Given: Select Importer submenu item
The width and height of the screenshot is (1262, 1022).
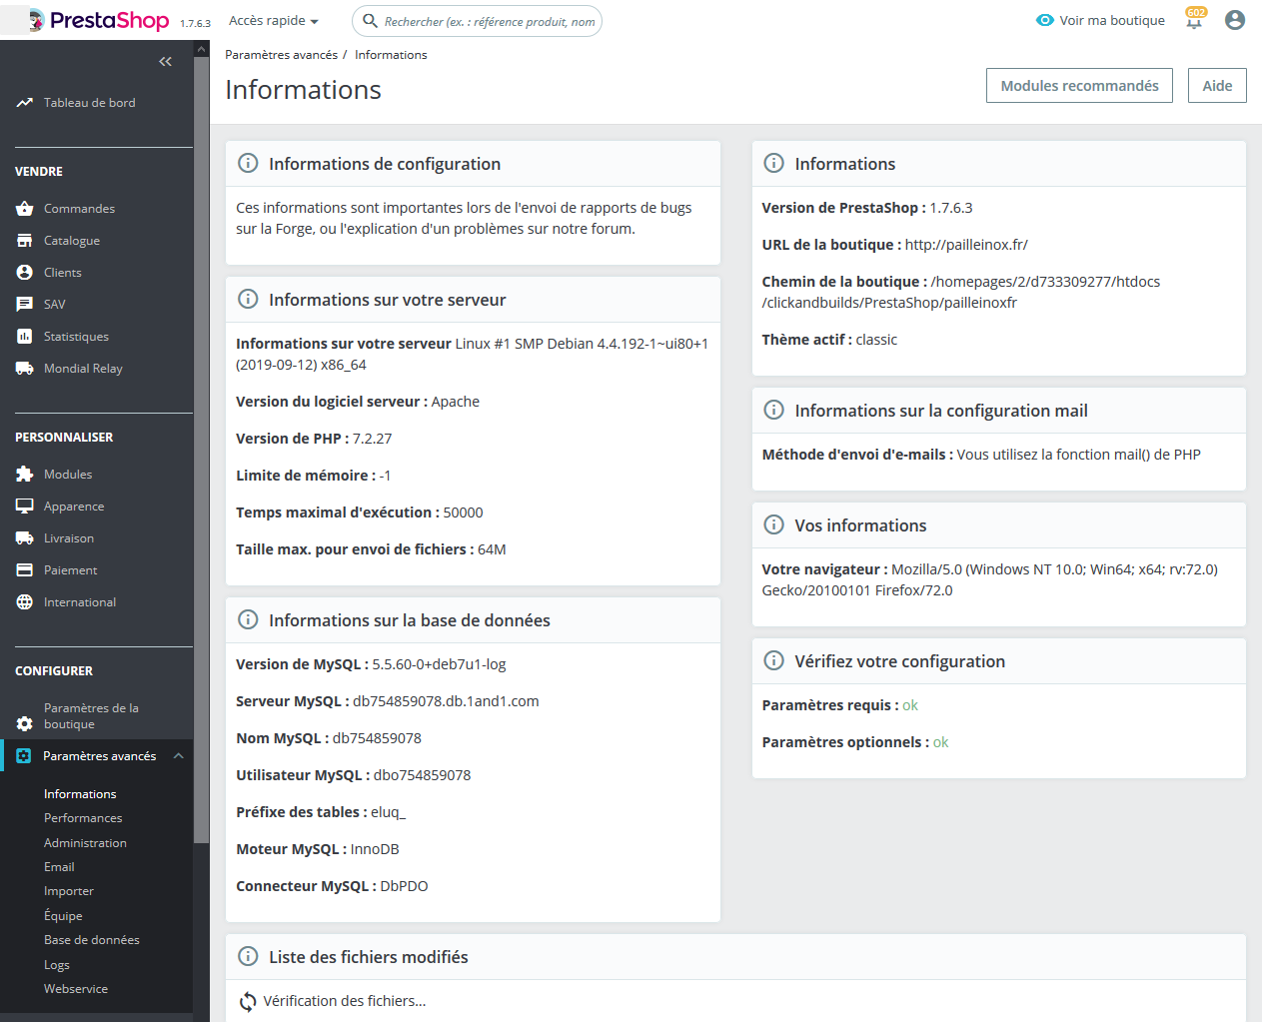Looking at the screenshot, I should 69,891.
